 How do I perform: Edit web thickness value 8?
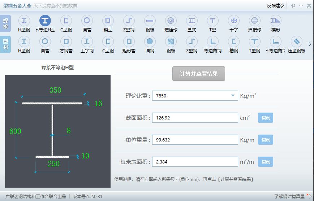(69, 131)
